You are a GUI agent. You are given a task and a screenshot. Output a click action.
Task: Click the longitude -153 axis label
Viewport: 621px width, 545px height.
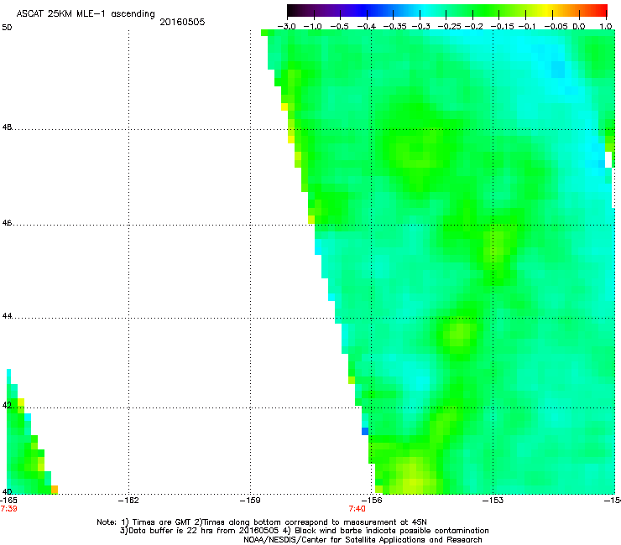(493, 501)
